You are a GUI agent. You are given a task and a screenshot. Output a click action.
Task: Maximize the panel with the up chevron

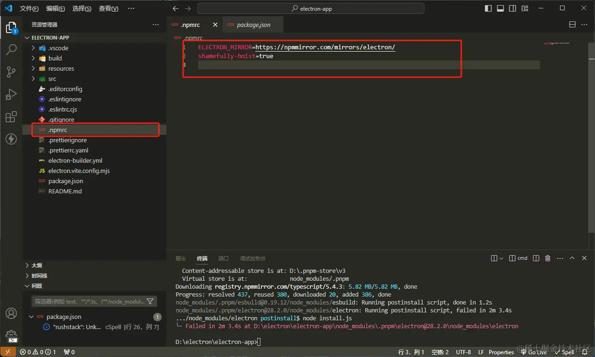(x=572, y=258)
